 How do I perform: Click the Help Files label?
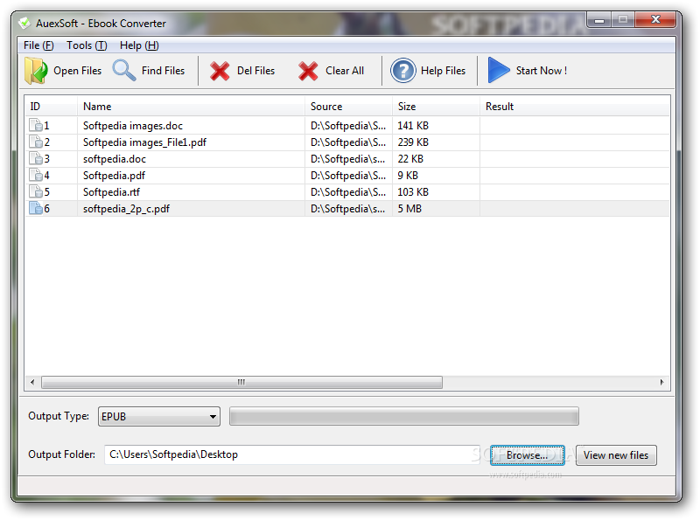point(444,71)
